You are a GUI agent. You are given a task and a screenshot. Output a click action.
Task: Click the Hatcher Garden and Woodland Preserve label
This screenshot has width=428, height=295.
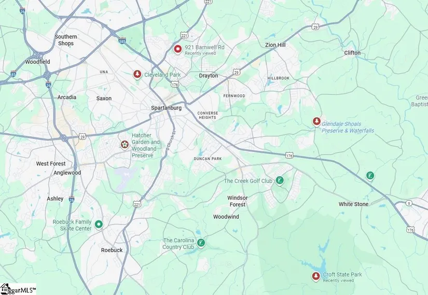click(x=146, y=146)
